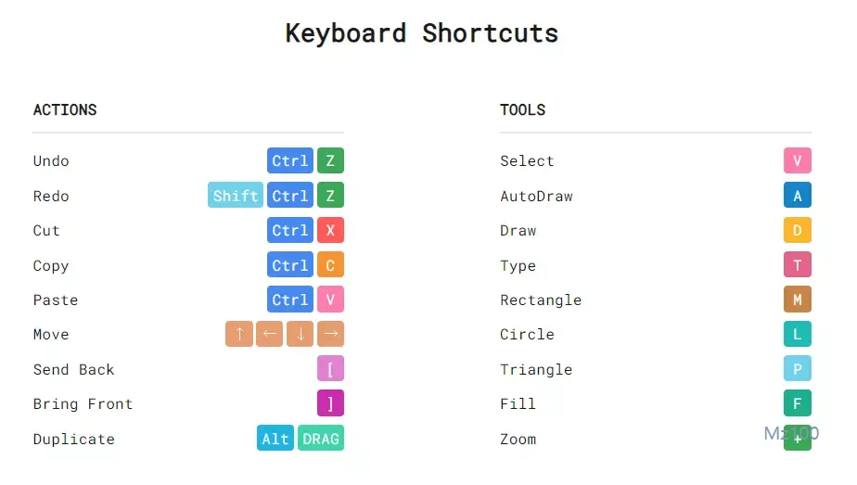This screenshot has height=485, width=857.
Task: Click the red X key for Cut
Action: point(330,230)
